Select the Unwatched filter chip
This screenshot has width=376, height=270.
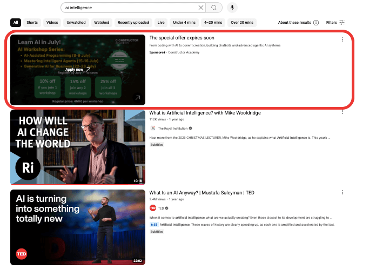76,23
